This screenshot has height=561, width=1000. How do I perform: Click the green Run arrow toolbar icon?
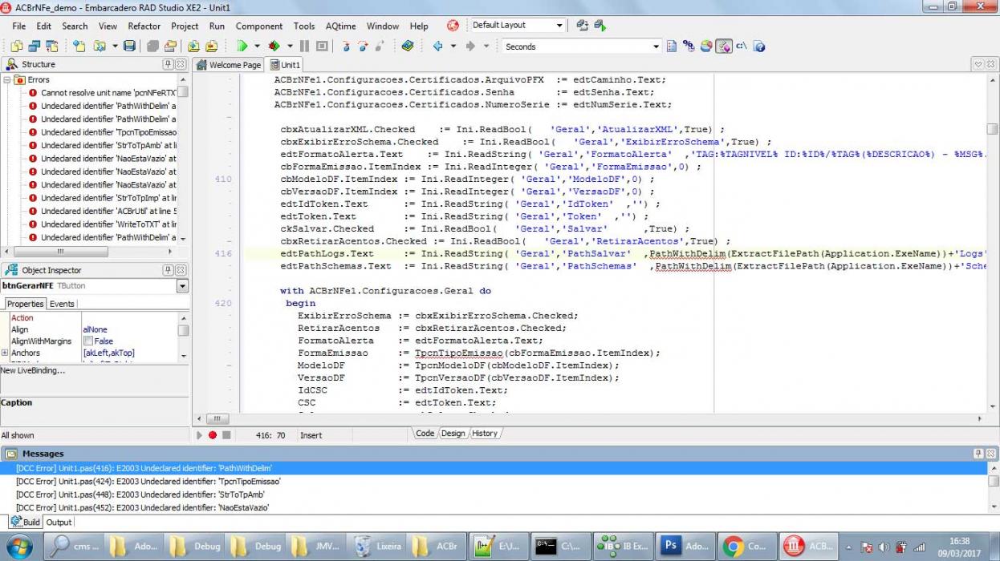pyautogui.click(x=242, y=46)
